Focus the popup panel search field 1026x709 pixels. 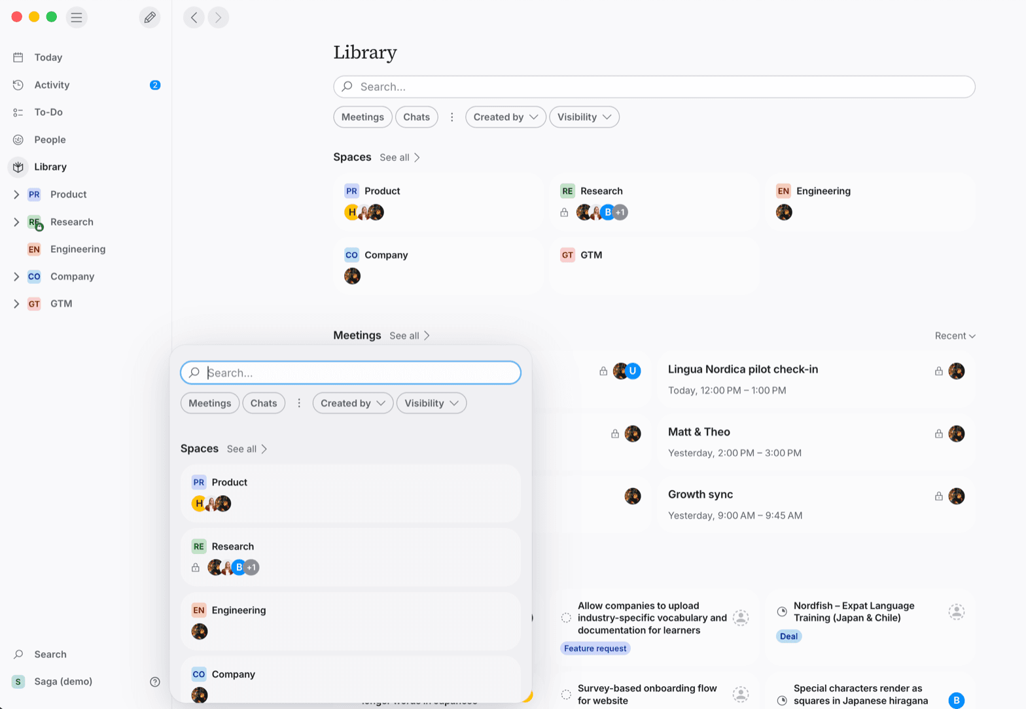pyautogui.click(x=351, y=373)
